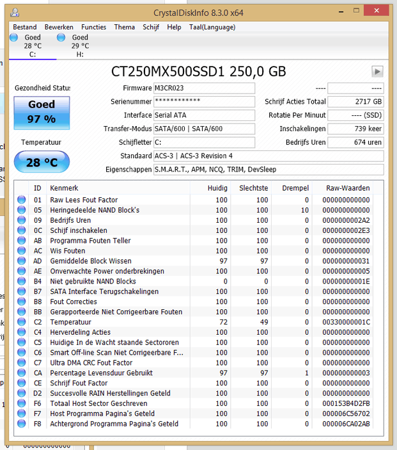This screenshot has height=450, width=397.
Task: Click status orb for Totaal Host Sector Geschreven
Action: click(22, 403)
